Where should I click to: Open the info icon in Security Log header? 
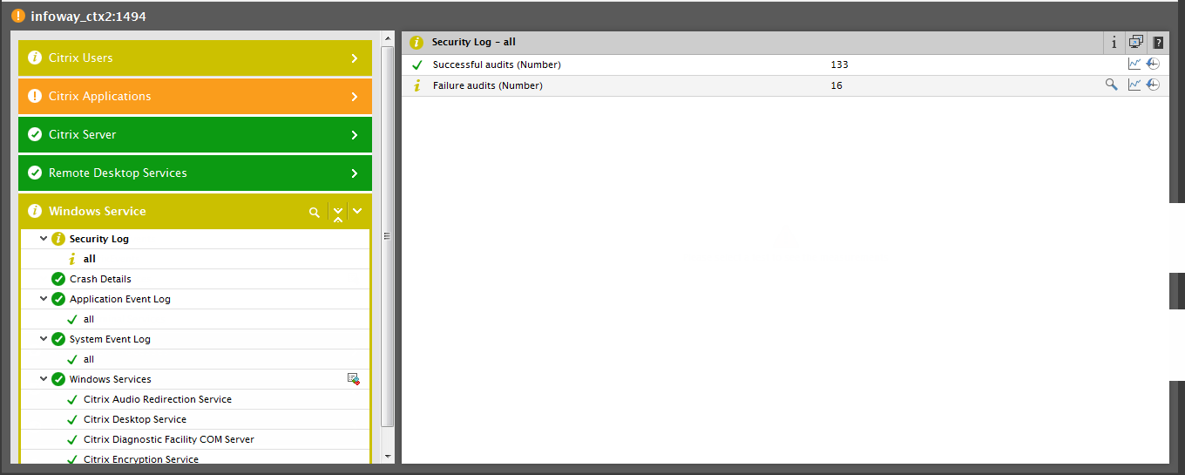click(1114, 43)
